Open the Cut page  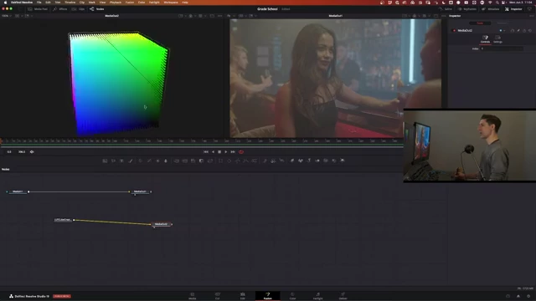point(218,296)
